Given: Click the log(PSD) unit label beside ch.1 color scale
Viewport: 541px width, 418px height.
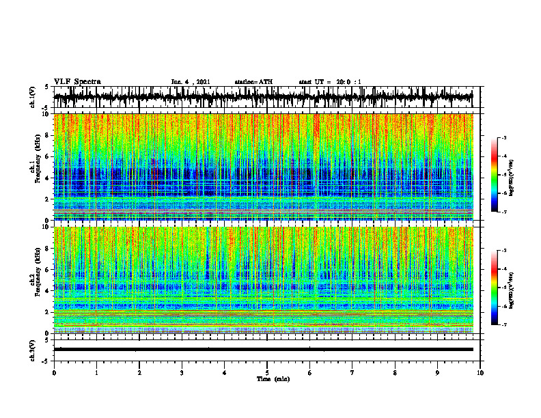Looking at the screenshot, I should click(x=512, y=178).
